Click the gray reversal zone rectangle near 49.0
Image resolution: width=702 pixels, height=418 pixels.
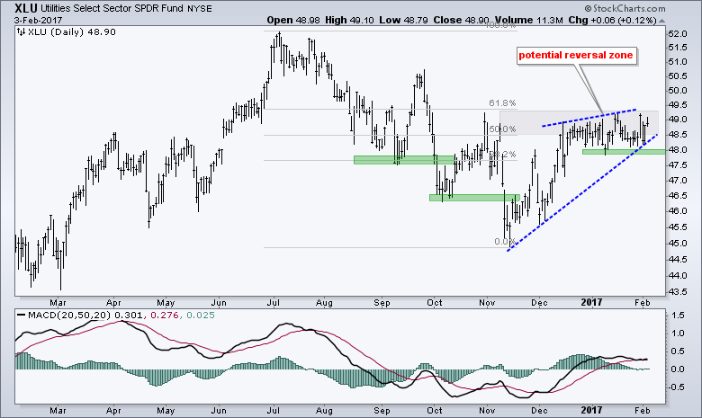pyautogui.click(x=579, y=122)
